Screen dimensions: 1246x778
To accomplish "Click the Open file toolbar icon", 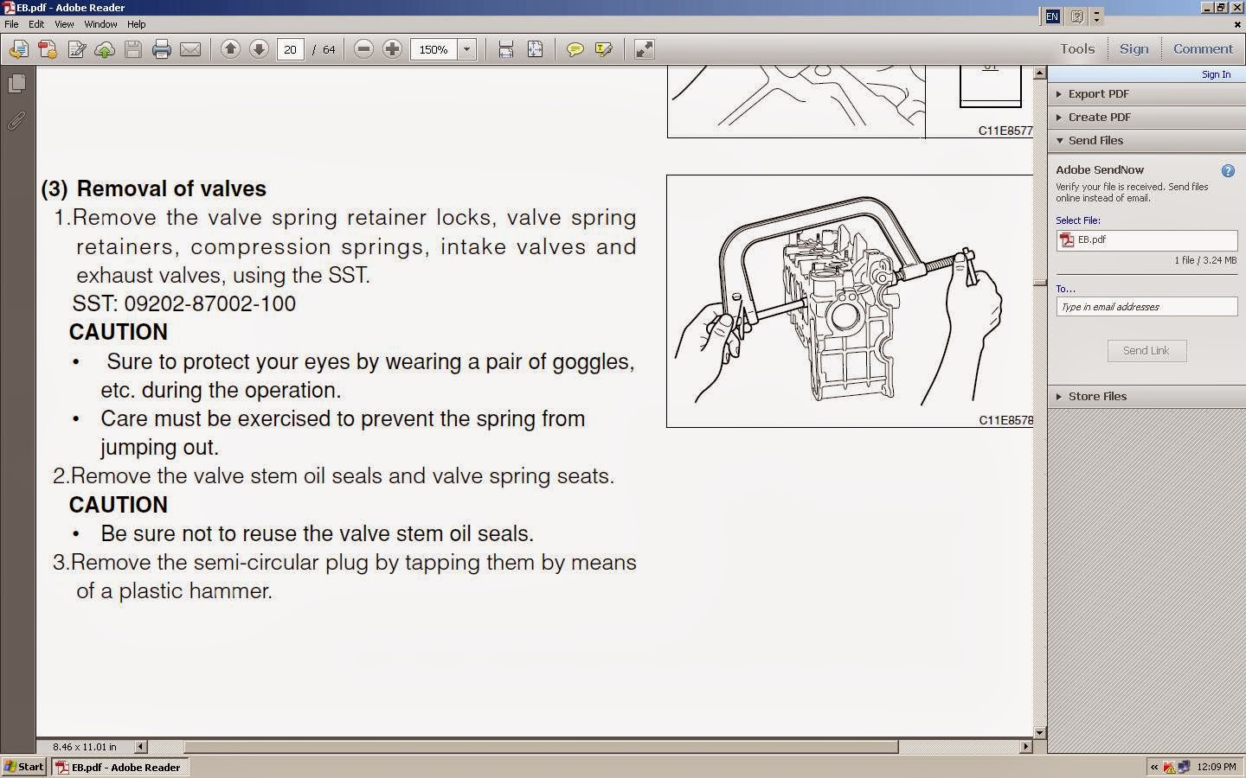I will point(18,49).
